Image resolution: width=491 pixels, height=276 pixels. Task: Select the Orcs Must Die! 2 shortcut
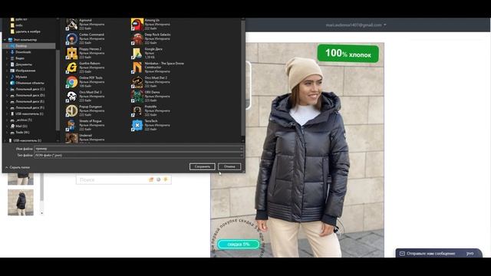150,82
